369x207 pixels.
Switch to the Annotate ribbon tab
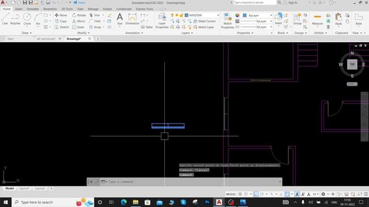tap(32, 9)
